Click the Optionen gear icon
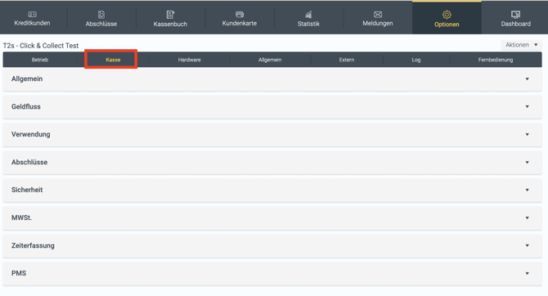548x296 pixels. point(447,15)
